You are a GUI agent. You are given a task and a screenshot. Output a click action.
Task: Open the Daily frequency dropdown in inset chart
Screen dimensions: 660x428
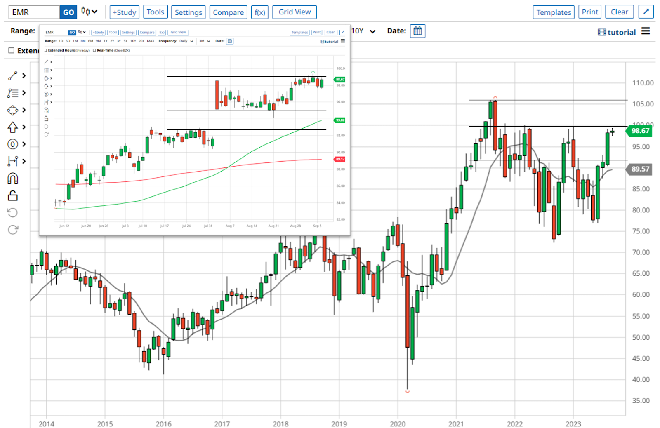[186, 41]
